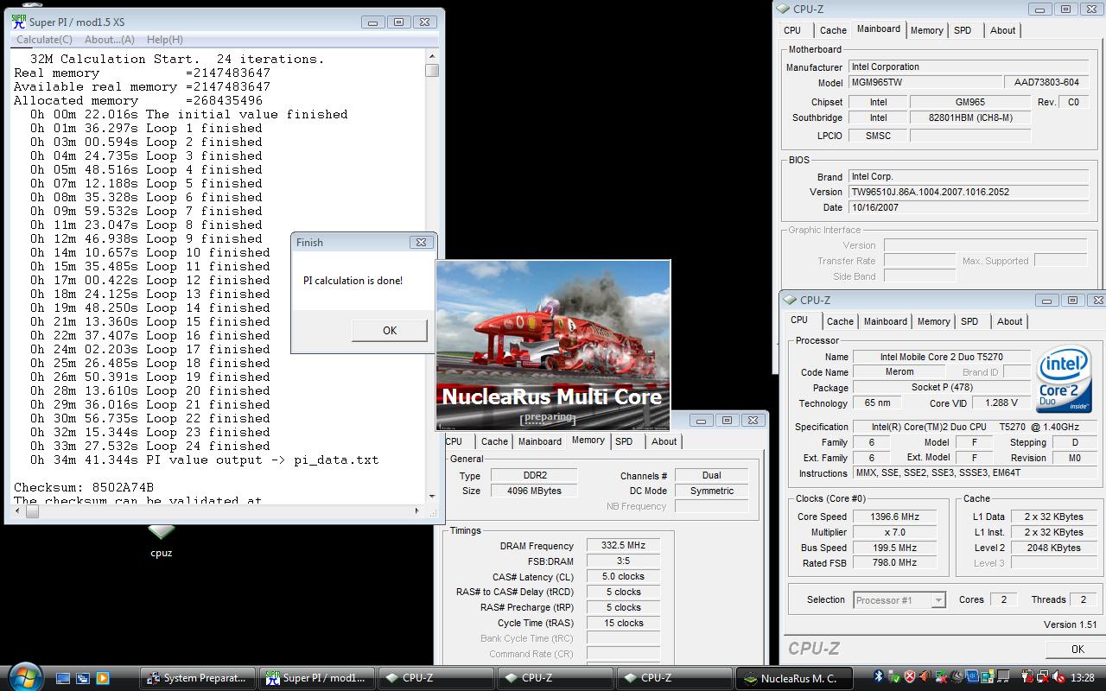Click the Super PI title bar icon
1106x691 pixels.
click(18, 22)
